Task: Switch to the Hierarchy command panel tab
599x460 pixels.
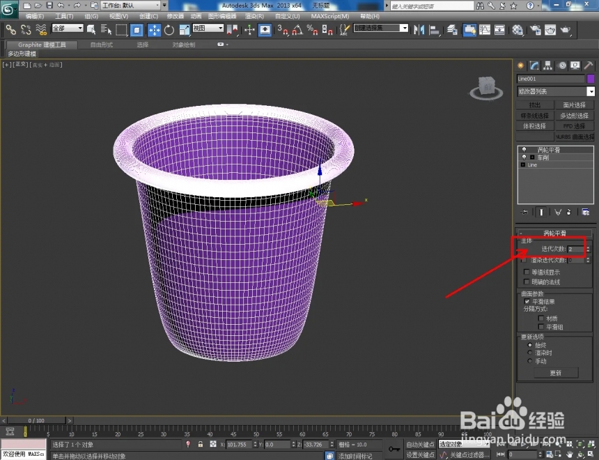Action: click(x=548, y=66)
